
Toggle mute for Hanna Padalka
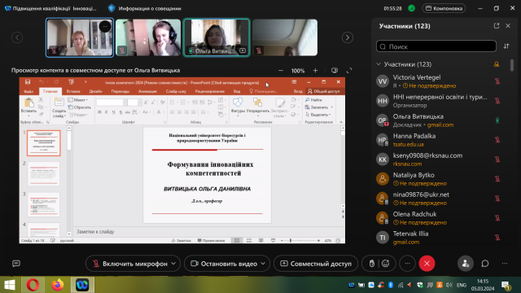pos(497,140)
